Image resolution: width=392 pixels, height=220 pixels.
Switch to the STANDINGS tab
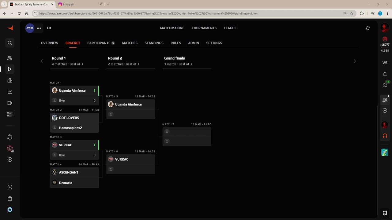(154, 43)
